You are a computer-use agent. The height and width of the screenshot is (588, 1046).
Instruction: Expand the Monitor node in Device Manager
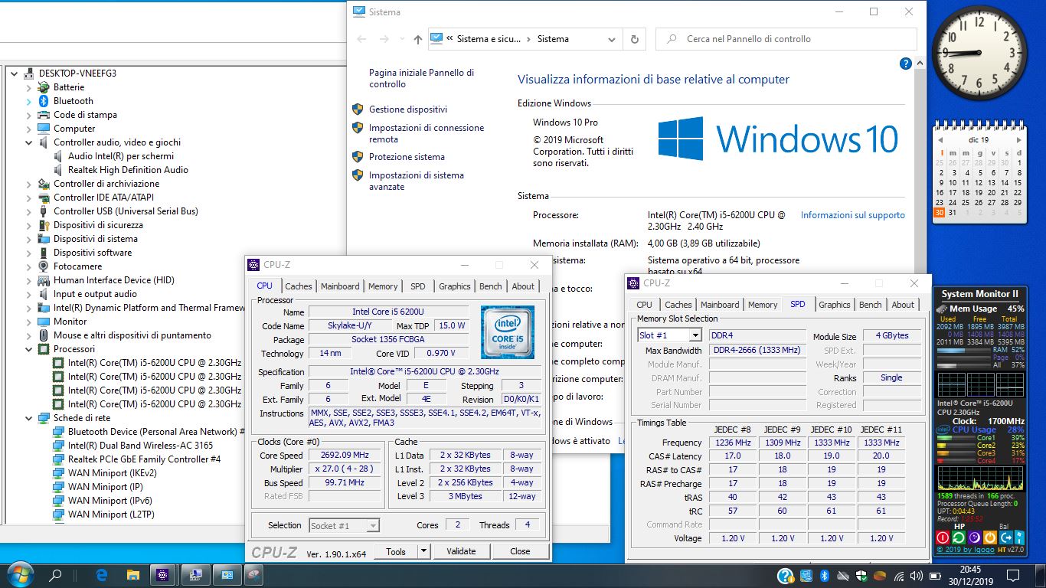29,322
